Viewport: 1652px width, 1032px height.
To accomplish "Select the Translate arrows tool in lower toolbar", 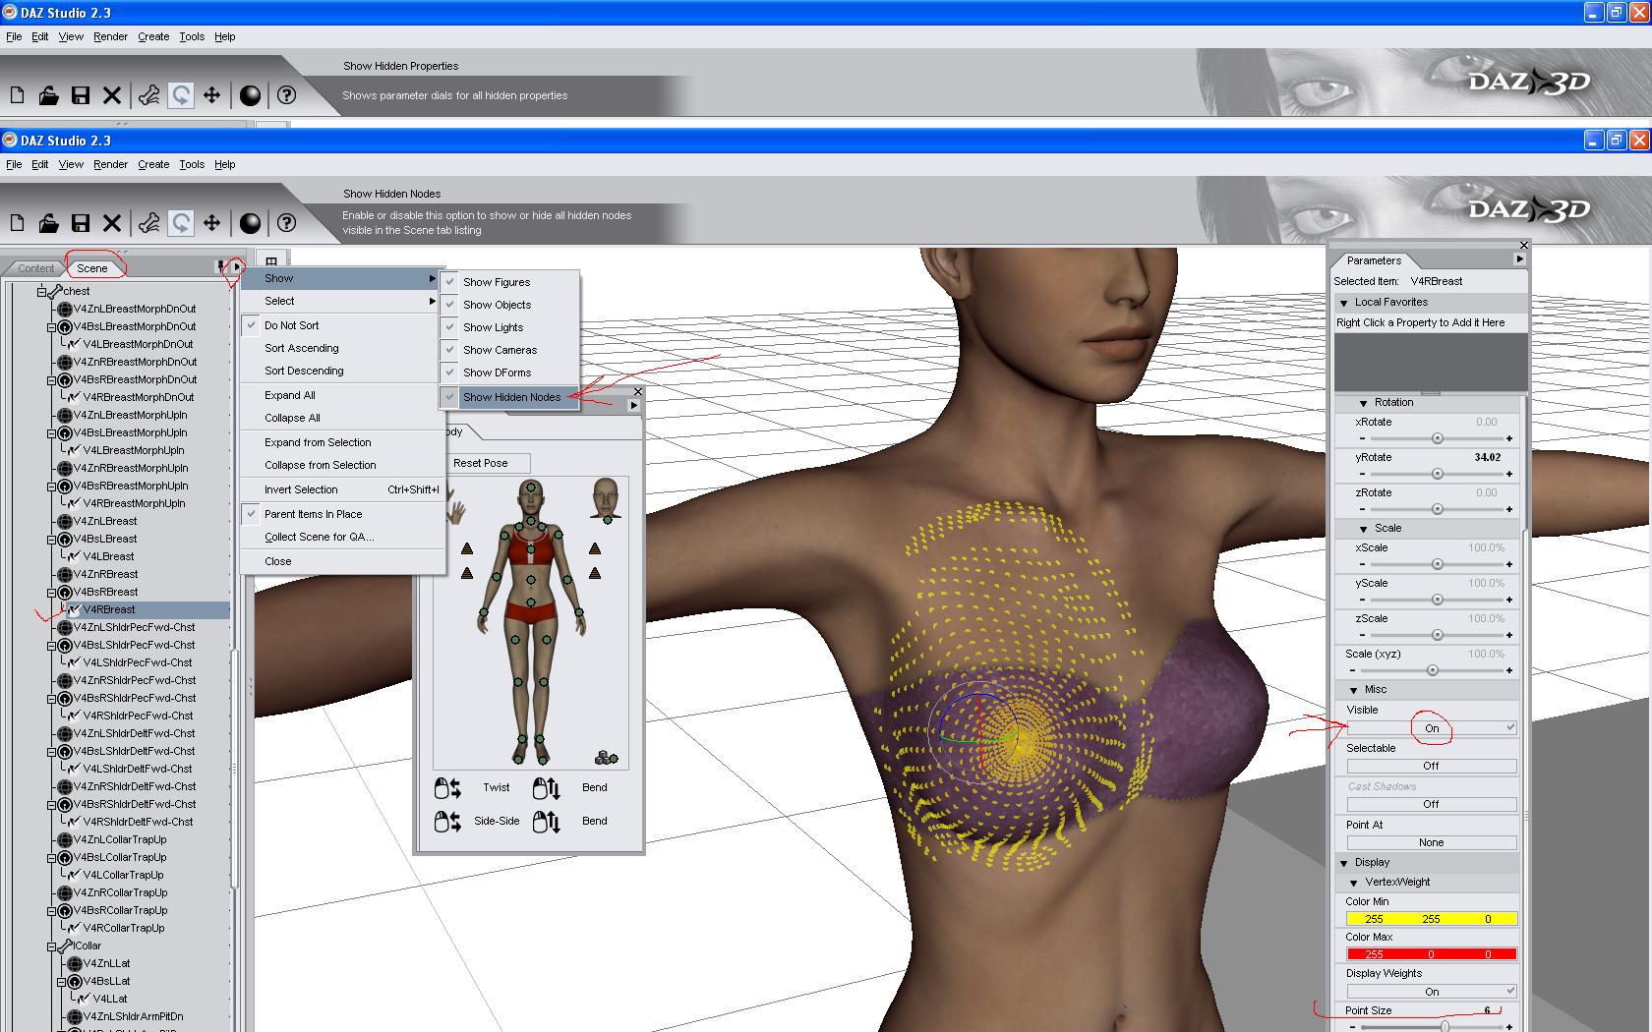I will tap(211, 223).
